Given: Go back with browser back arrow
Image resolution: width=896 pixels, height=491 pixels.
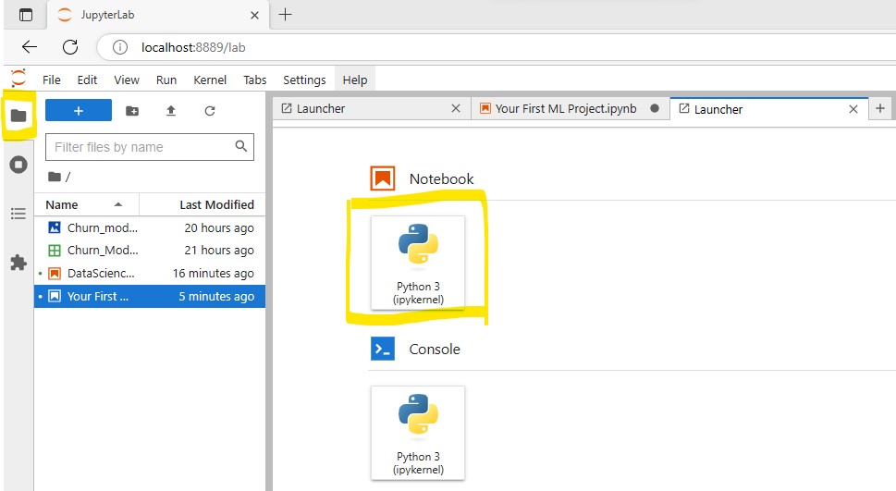Looking at the screenshot, I should [30, 47].
